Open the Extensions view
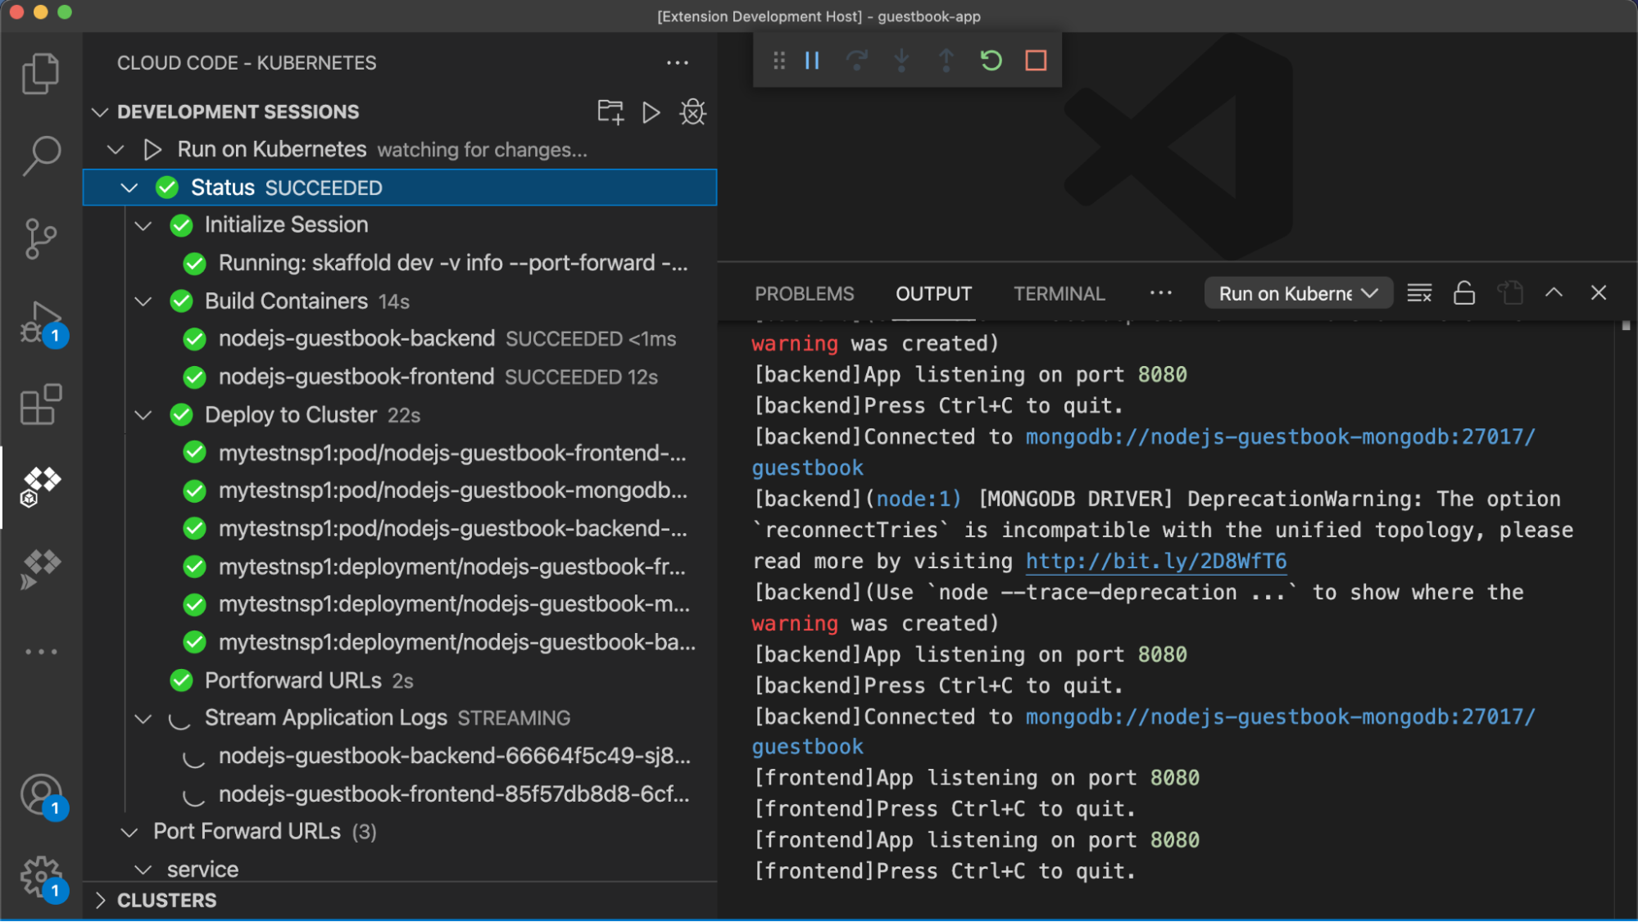The image size is (1638, 922). point(40,405)
